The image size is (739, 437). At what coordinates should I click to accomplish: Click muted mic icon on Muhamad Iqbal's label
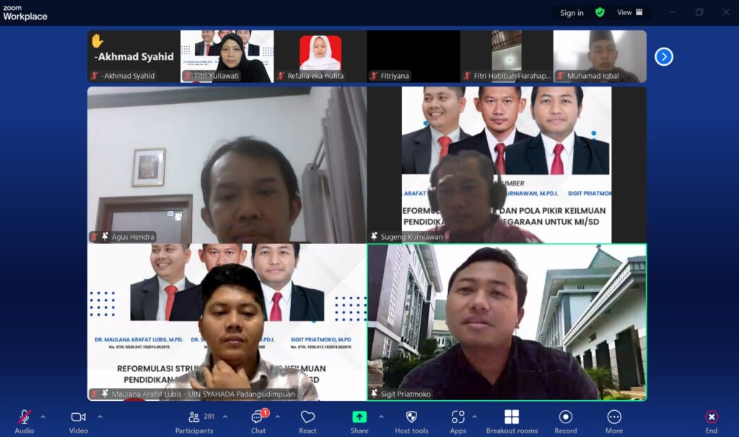(x=561, y=76)
